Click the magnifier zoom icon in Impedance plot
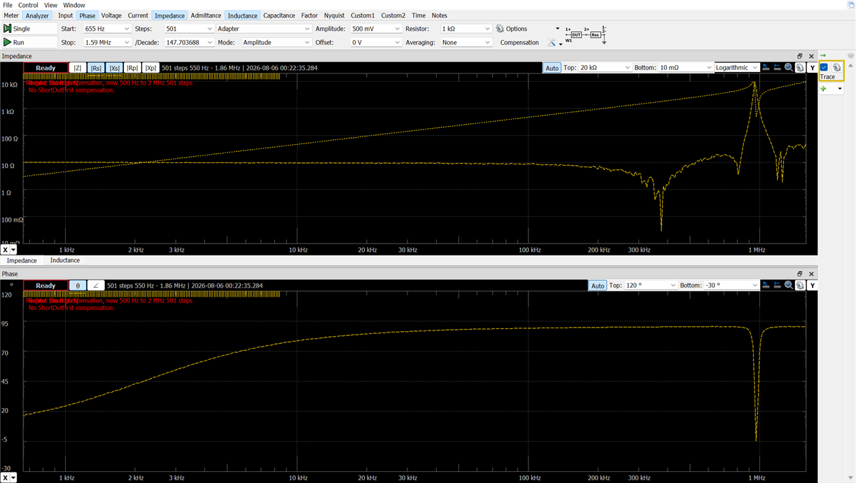 coord(789,68)
